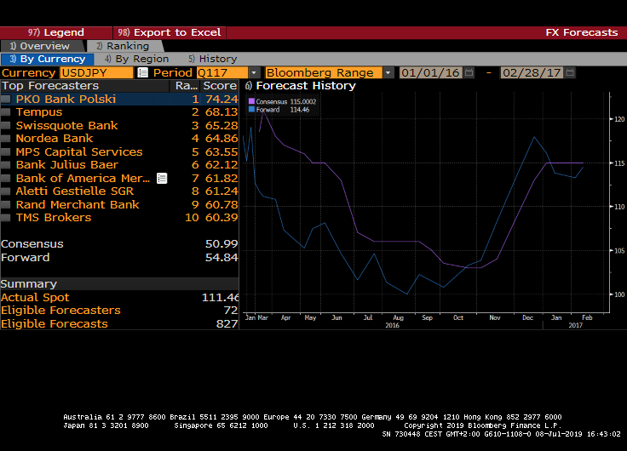Switch to the Overview tab
Image resolution: width=627 pixels, height=451 pixels.
click(39, 46)
